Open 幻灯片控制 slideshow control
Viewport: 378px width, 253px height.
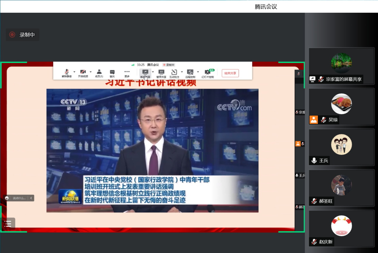point(208,73)
